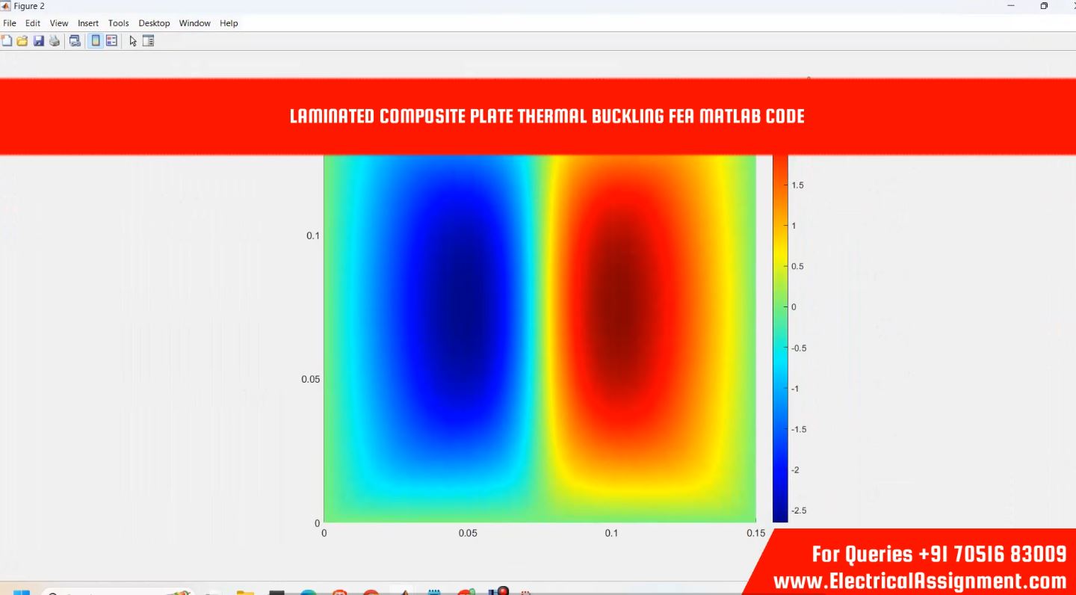Open the File menu
Screen dimensions: 1076x595
(x=10, y=23)
